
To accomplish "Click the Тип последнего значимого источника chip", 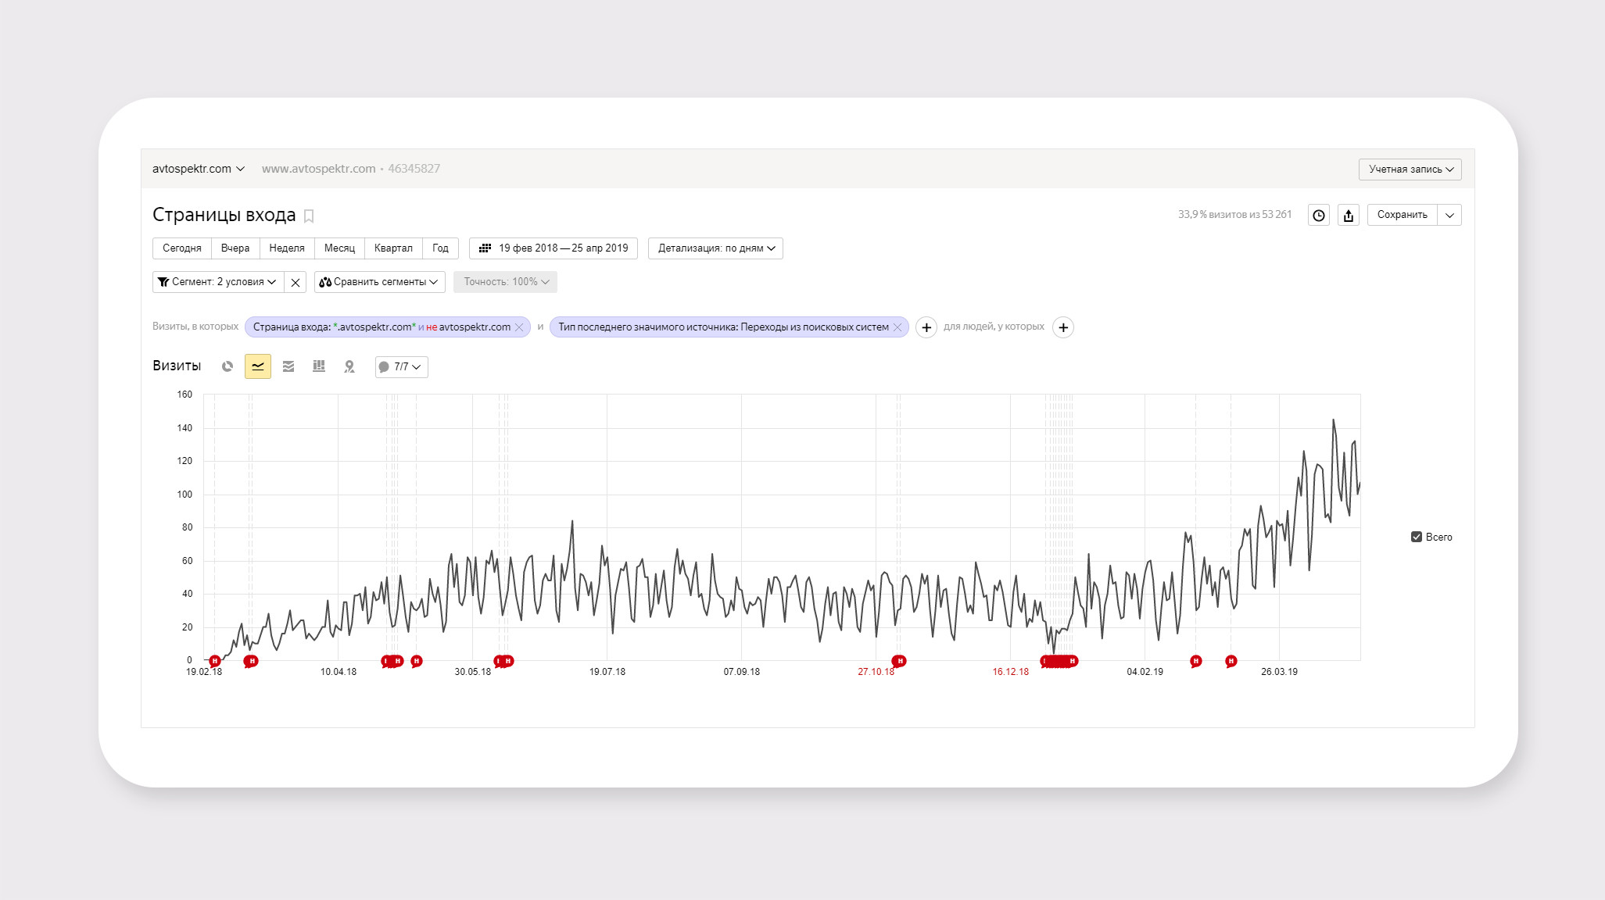I will 723,327.
